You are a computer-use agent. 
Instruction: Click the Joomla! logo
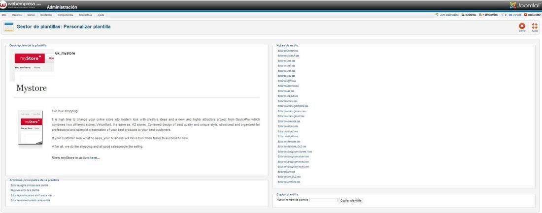point(525,5)
